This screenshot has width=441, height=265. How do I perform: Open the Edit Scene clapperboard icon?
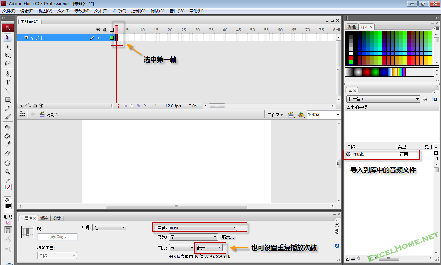[x=291, y=115]
